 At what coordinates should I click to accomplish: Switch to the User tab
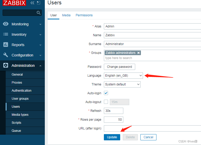pos(53,15)
